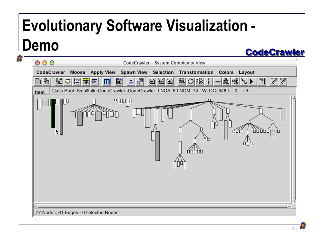Click the zoom out magnifier icon

pyautogui.click(x=152, y=81)
